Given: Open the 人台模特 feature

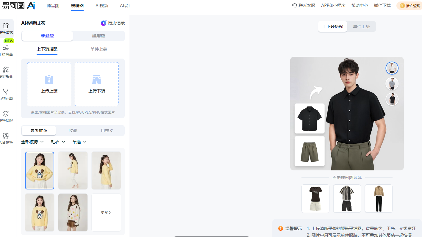Looking at the screenshot, I should click(7, 138).
